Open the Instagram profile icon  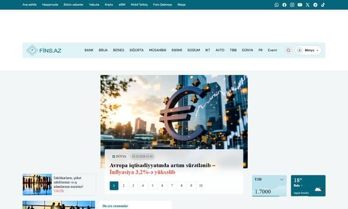click(x=292, y=5)
